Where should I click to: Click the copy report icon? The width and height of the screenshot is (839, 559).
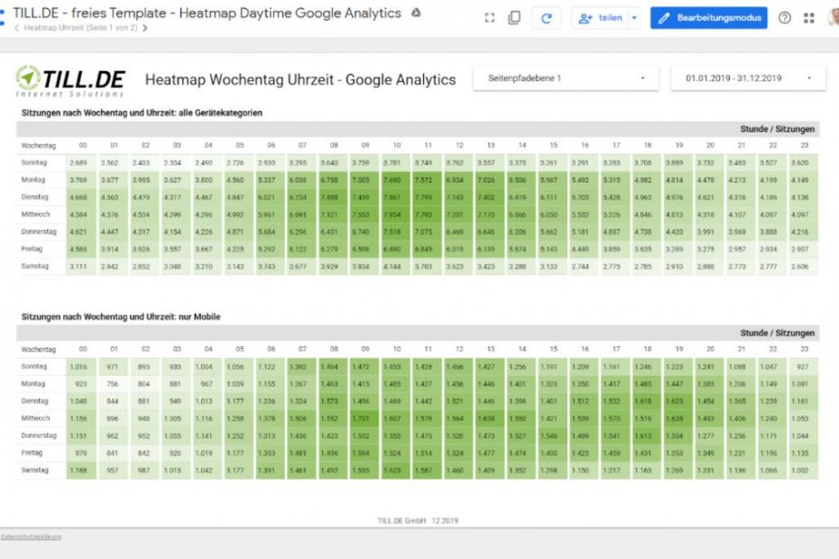coord(514,18)
